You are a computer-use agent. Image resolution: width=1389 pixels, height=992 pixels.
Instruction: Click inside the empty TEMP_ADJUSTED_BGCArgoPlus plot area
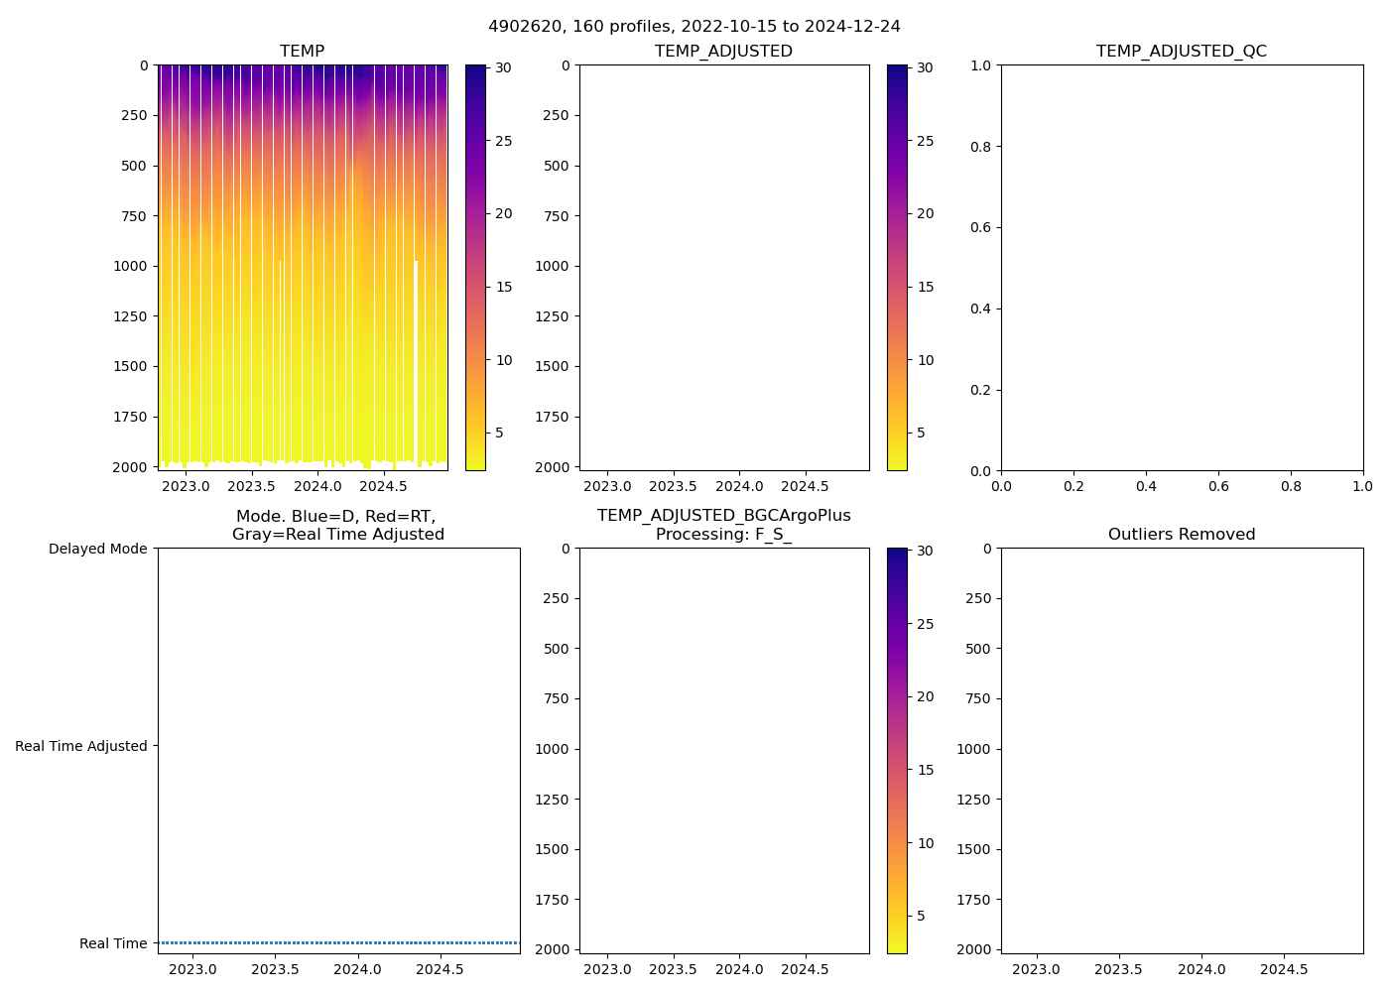(x=723, y=750)
